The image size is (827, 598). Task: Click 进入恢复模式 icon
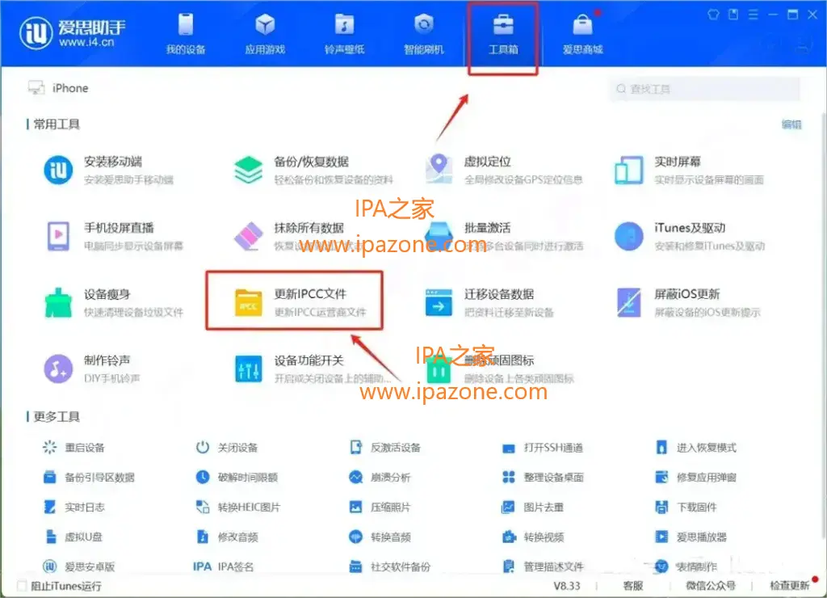661,447
